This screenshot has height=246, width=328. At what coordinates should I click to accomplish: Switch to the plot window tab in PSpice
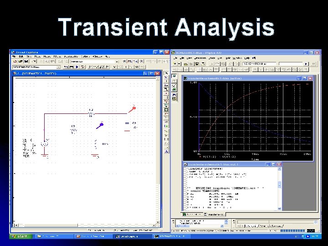coord(192,215)
